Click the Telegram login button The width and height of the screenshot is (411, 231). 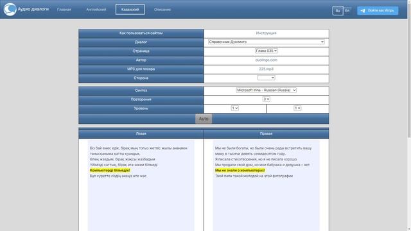click(378, 10)
